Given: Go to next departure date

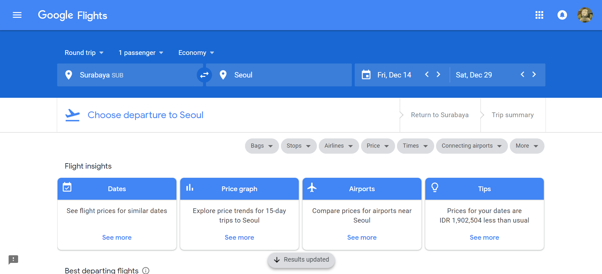Looking at the screenshot, I should click(x=438, y=74).
